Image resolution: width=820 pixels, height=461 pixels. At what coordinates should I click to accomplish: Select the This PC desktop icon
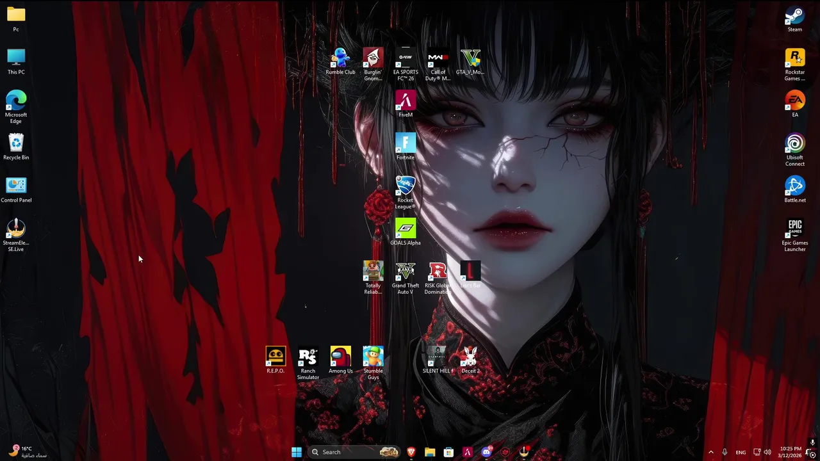pos(16,61)
